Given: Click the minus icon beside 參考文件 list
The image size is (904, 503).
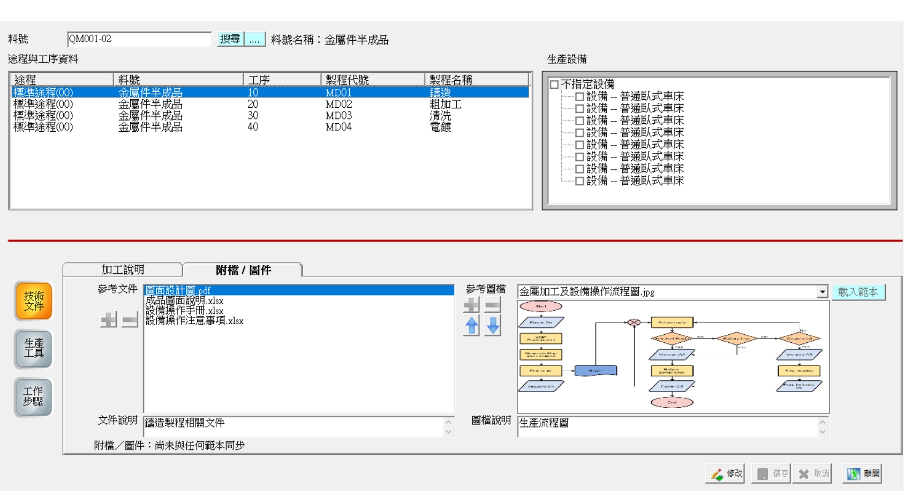Looking at the screenshot, I should pyautogui.click(x=130, y=320).
